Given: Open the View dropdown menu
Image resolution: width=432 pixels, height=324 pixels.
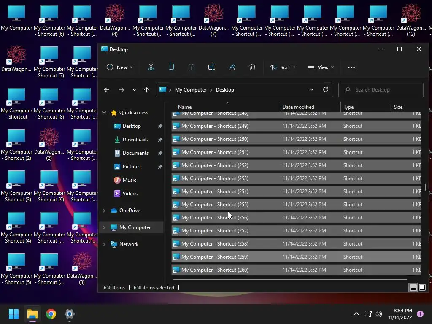Looking at the screenshot, I should click(x=321, y=67).
